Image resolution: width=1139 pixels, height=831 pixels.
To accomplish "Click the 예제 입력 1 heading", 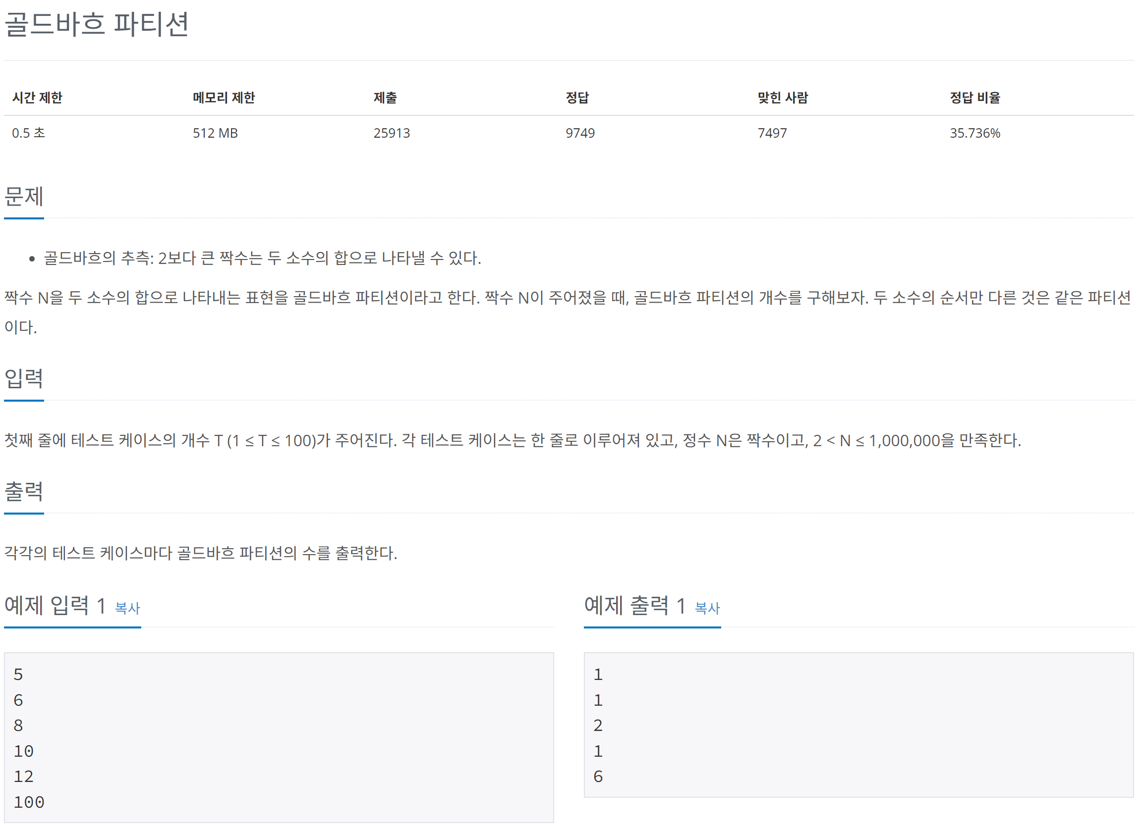I will pos(55,606).
